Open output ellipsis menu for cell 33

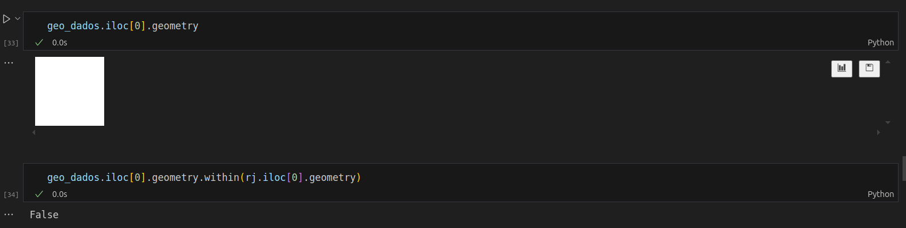[x=9, y=63]
